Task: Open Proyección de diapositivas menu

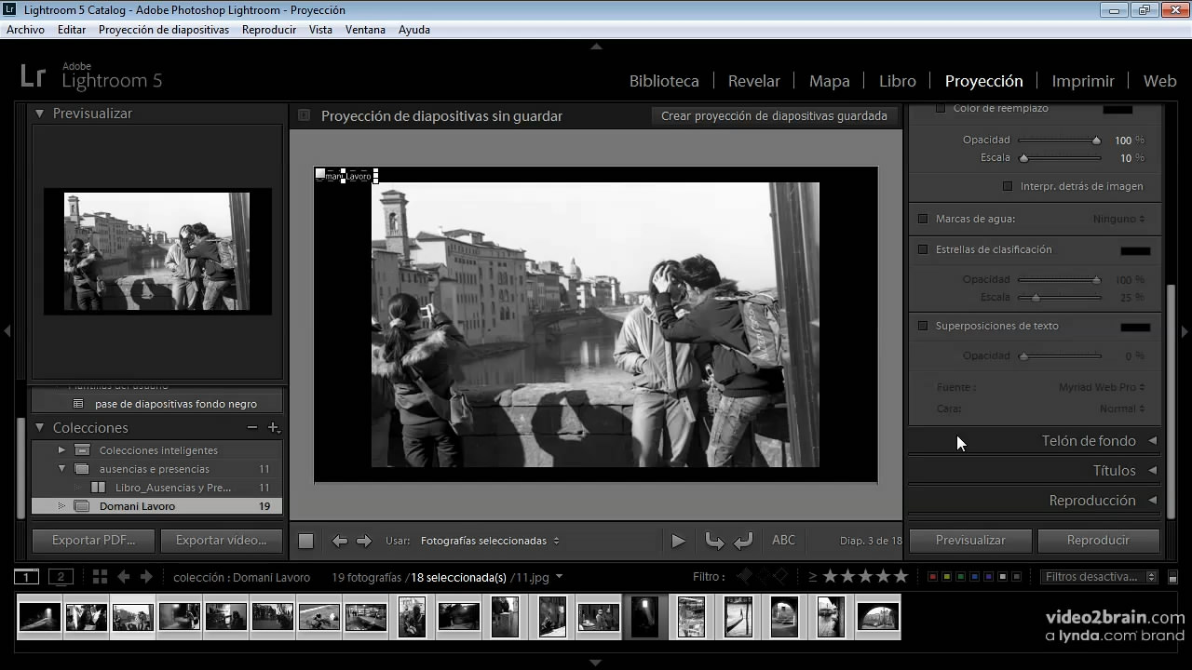Action: click(164, 30)
